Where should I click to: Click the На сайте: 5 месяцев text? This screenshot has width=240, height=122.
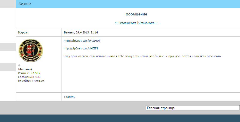pos(31,81)
